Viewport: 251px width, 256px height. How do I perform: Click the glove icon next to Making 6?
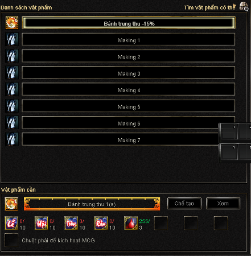pyautogui.click(x=12, y=122)
